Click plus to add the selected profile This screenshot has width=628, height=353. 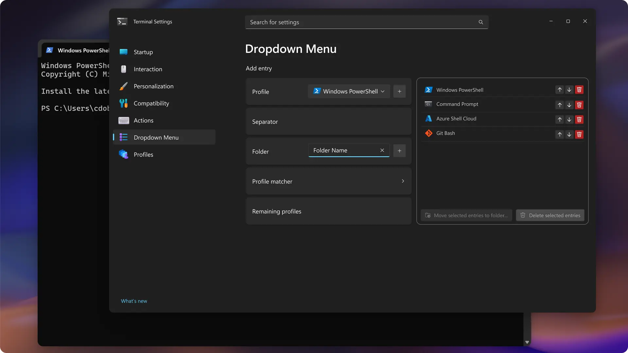click(399, 91)
